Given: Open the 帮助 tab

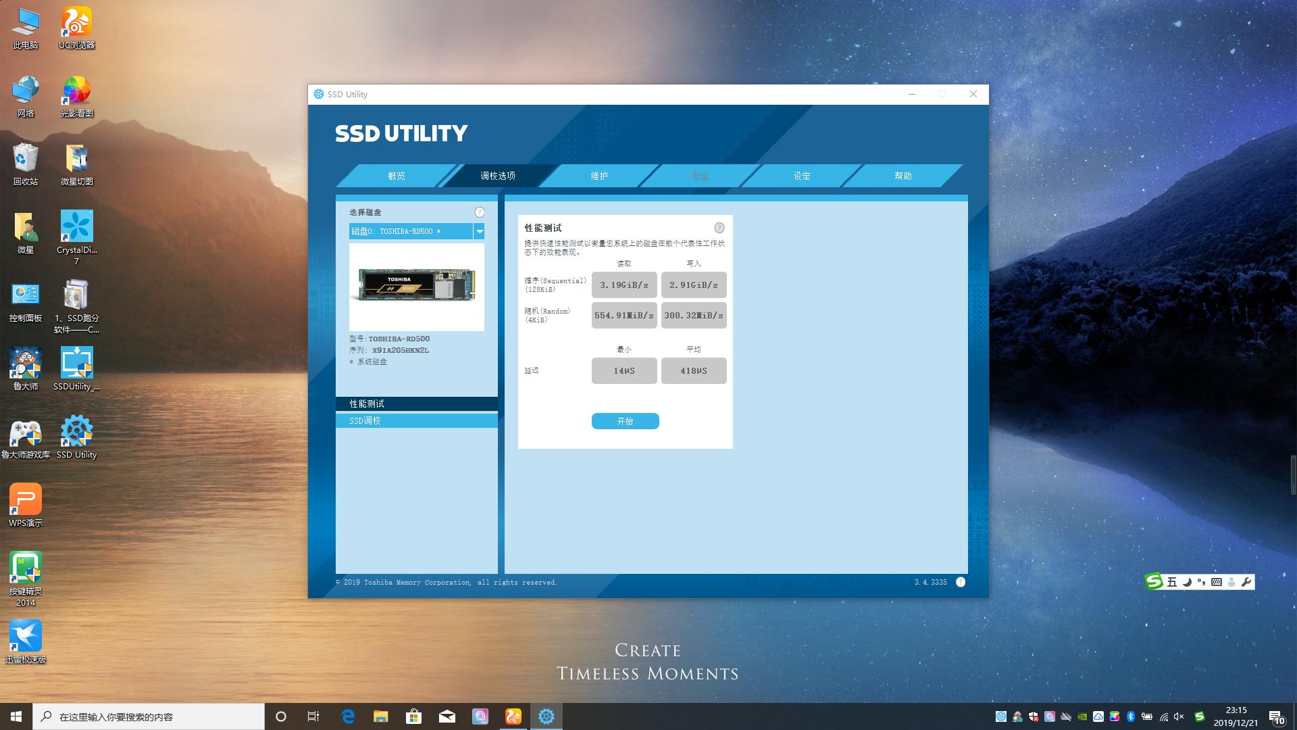Looking at the screenshot, I should point(902,176).
